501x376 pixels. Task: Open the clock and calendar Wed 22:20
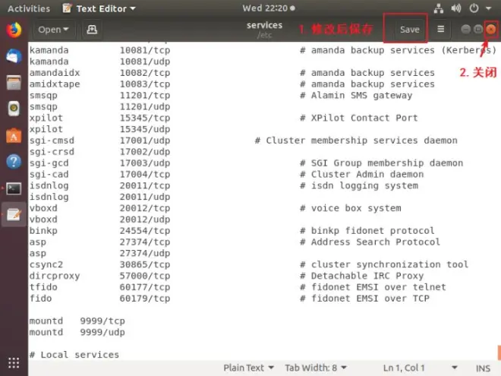point(269,8)
